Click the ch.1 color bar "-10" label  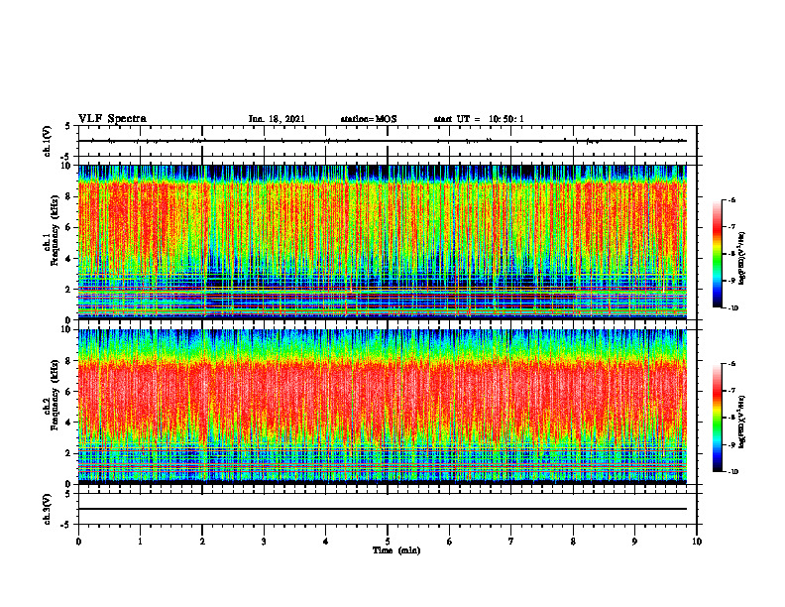[x=733, y=308]
